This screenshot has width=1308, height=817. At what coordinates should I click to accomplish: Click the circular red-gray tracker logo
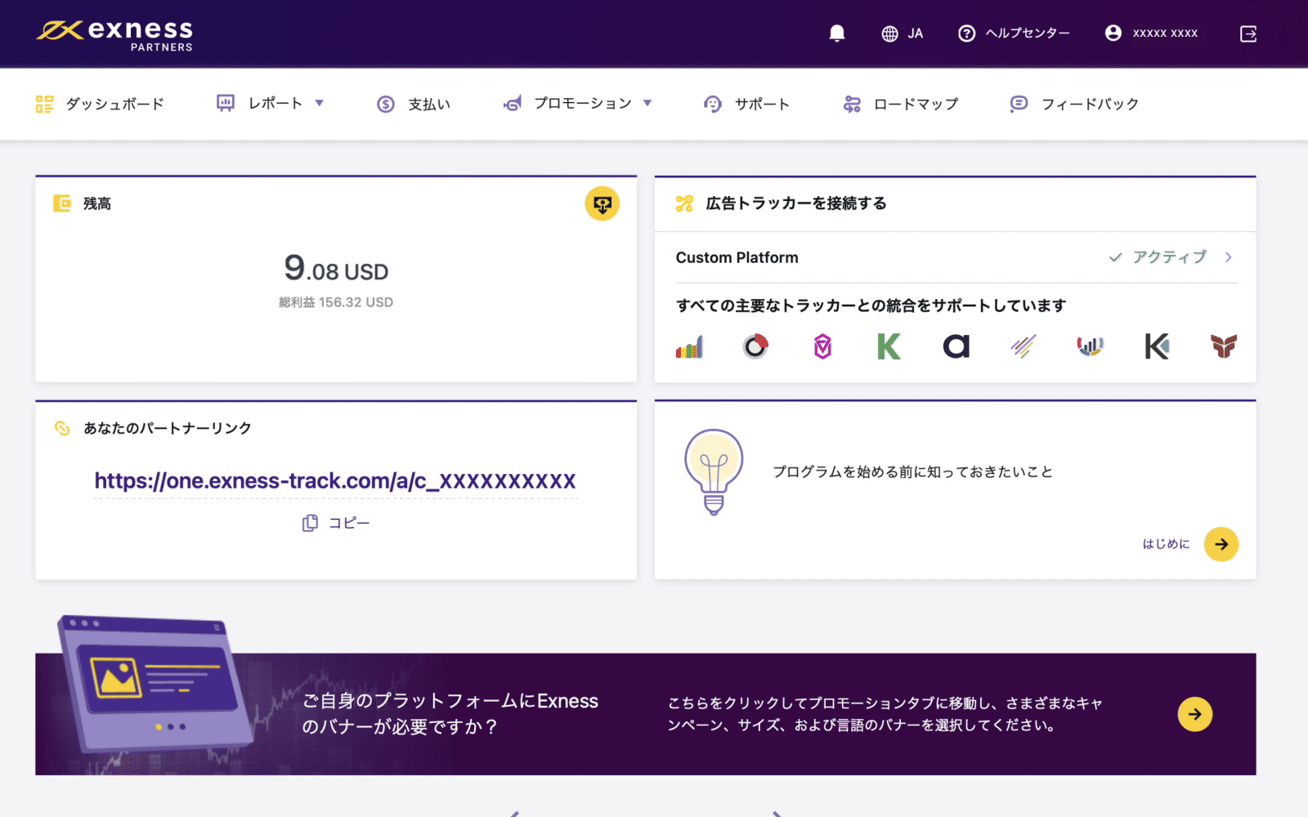(755, 346)
